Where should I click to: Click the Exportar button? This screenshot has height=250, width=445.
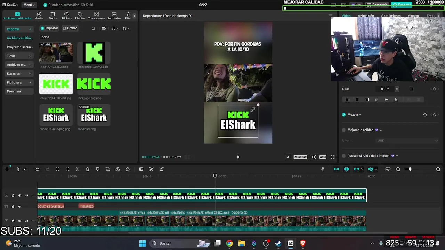[x=402, y=5]
